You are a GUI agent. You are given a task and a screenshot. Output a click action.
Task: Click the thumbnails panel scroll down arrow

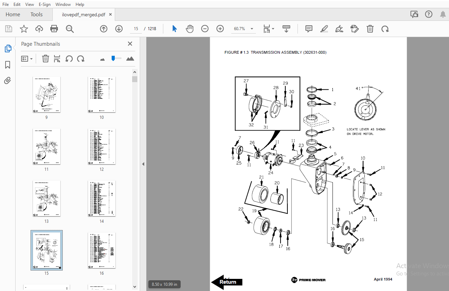click(x=135, y=286)
